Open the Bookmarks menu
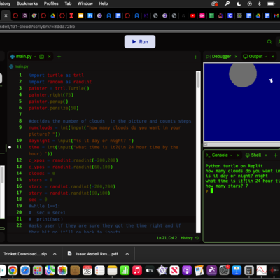Screen dimensions: 280x280 [x=27, y=3]
